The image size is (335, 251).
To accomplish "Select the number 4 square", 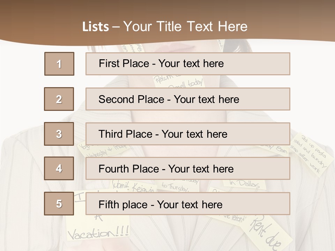I will click(59, 168).
